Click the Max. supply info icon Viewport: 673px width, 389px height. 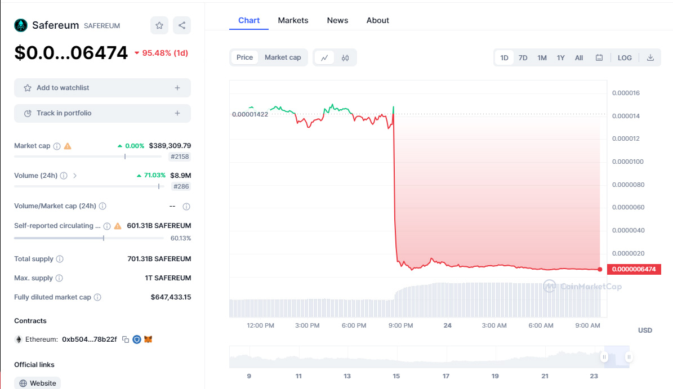tap(59, 278)
